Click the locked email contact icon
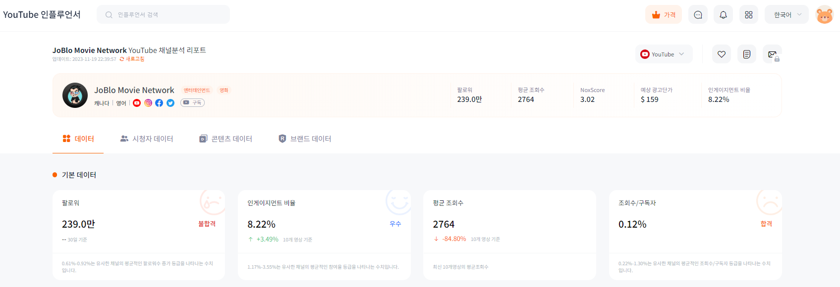Screen dimensions: 840x287 point(772,54)
